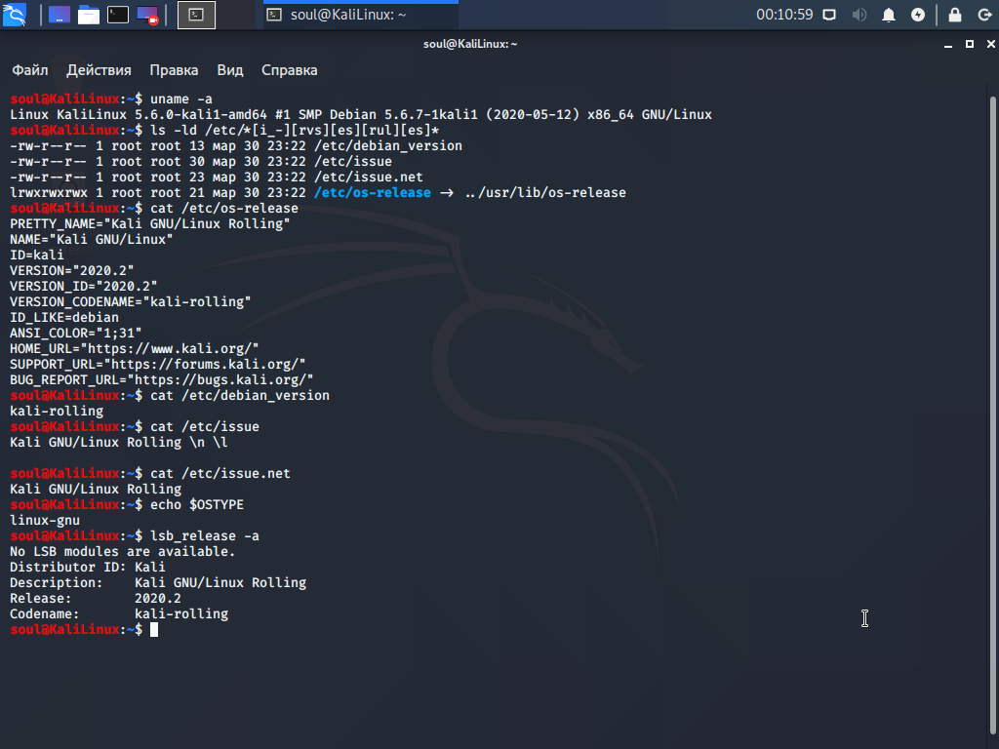Click the 'ls -ld /etc/*[i_-]' command

(x=295, y=130)
